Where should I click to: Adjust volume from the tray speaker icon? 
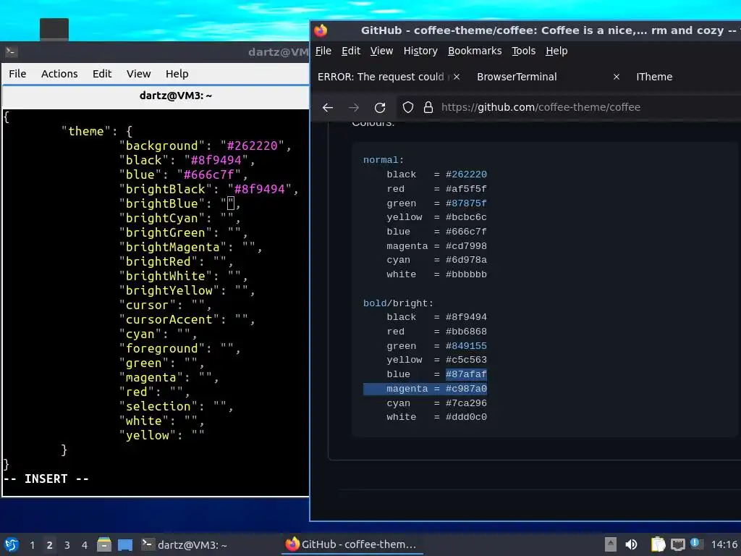(x=631, y=544)
